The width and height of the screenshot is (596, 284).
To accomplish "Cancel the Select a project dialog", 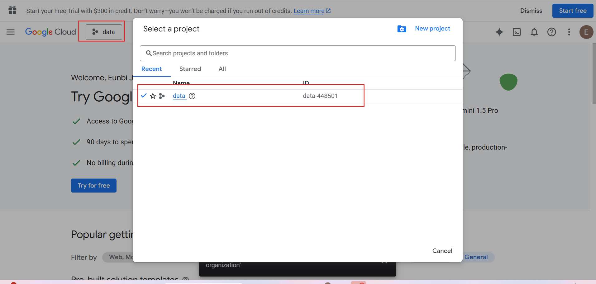I will tap(442, 251).
